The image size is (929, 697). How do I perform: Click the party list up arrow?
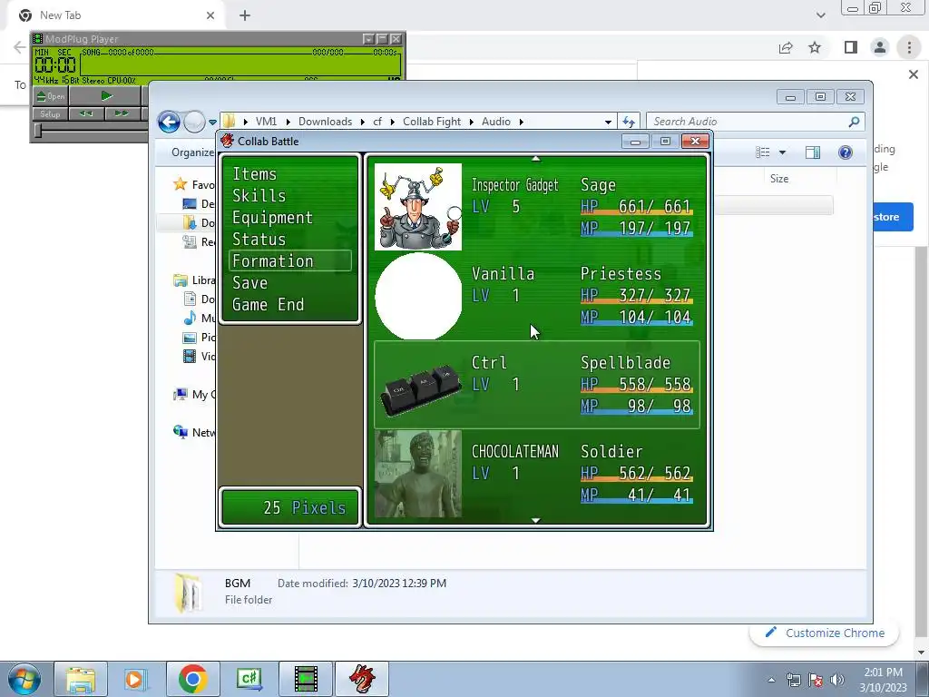tap(535, 159)
